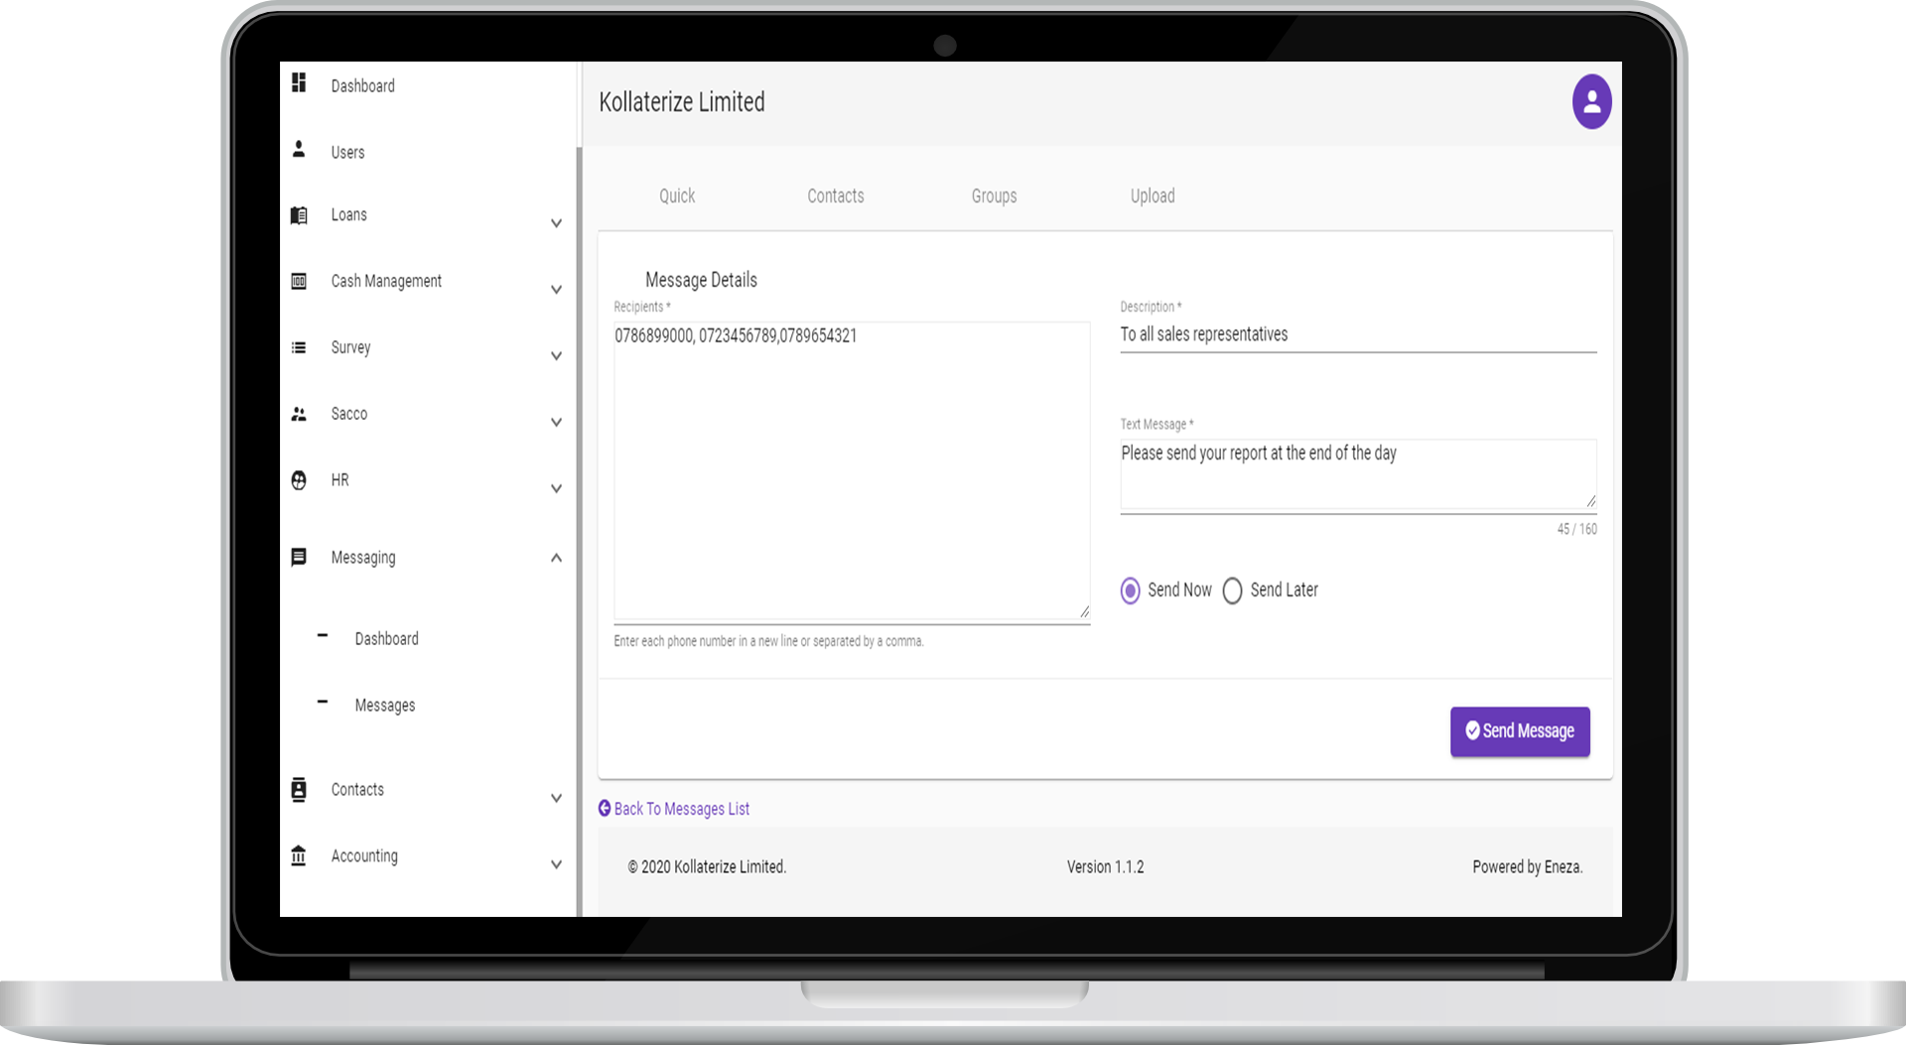
Task: Click the Accounting sidebar label
Action: pos(364,856)
